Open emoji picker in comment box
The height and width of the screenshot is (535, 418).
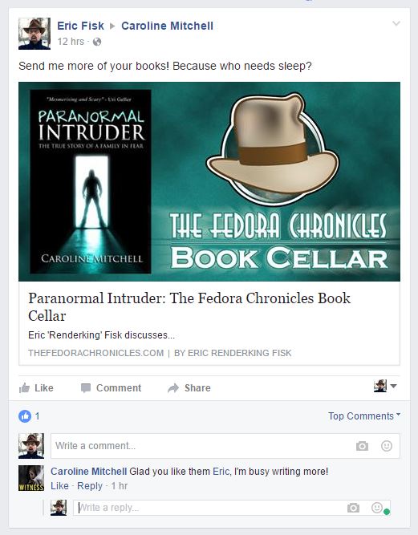tap(387, 446)
